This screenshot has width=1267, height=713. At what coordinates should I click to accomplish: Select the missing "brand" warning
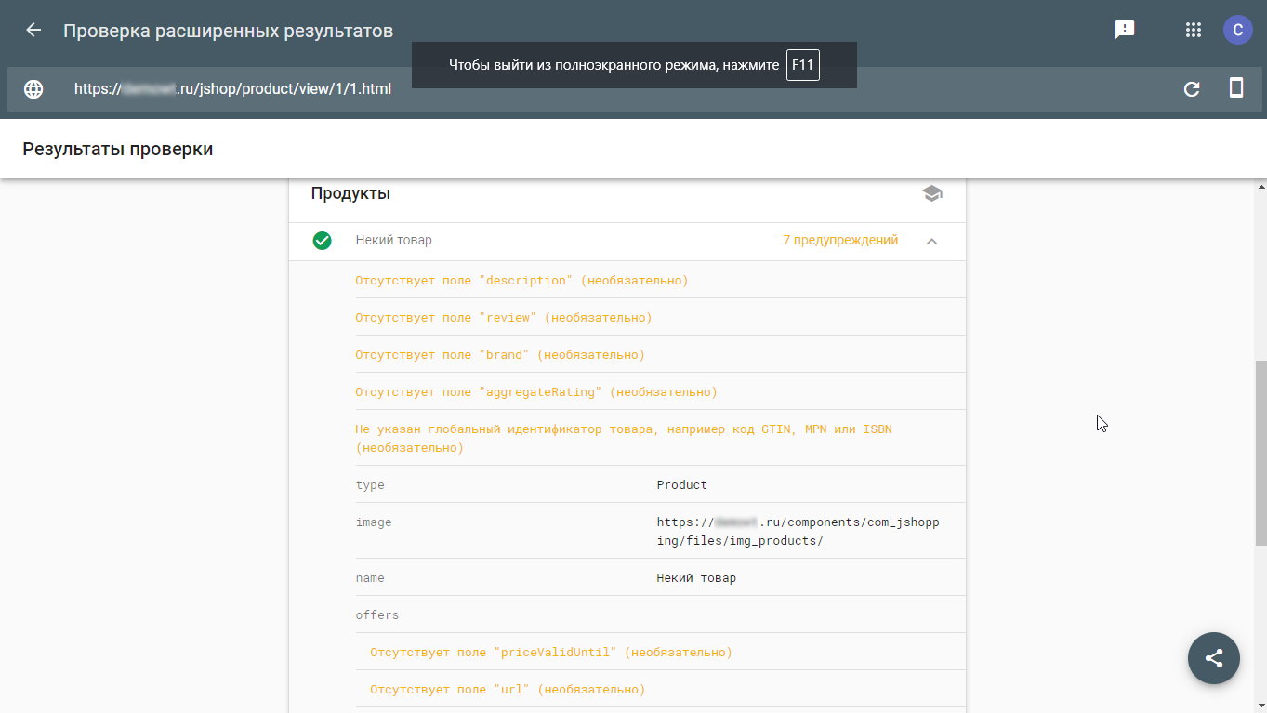pos(499,355)
